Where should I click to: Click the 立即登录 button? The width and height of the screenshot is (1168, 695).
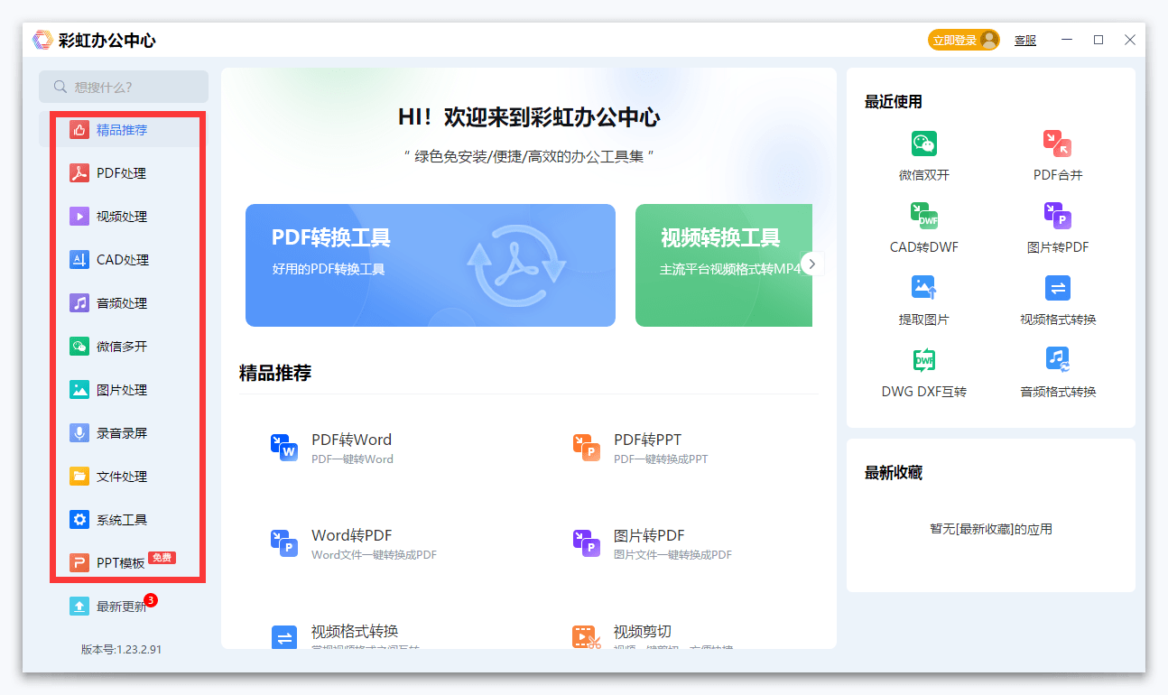(x=963, y=40)
